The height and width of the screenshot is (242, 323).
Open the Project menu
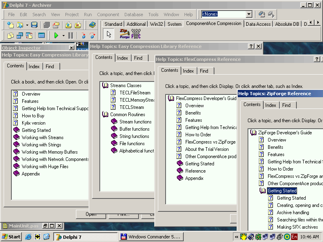72,14
